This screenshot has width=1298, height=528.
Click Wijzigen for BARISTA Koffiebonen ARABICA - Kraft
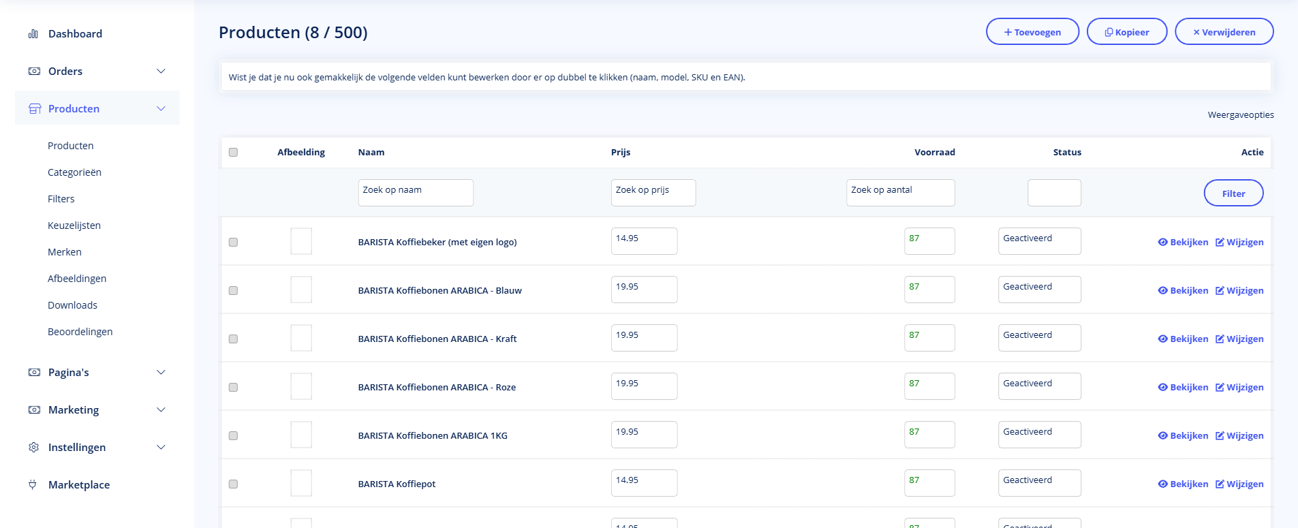(1239, 339)
